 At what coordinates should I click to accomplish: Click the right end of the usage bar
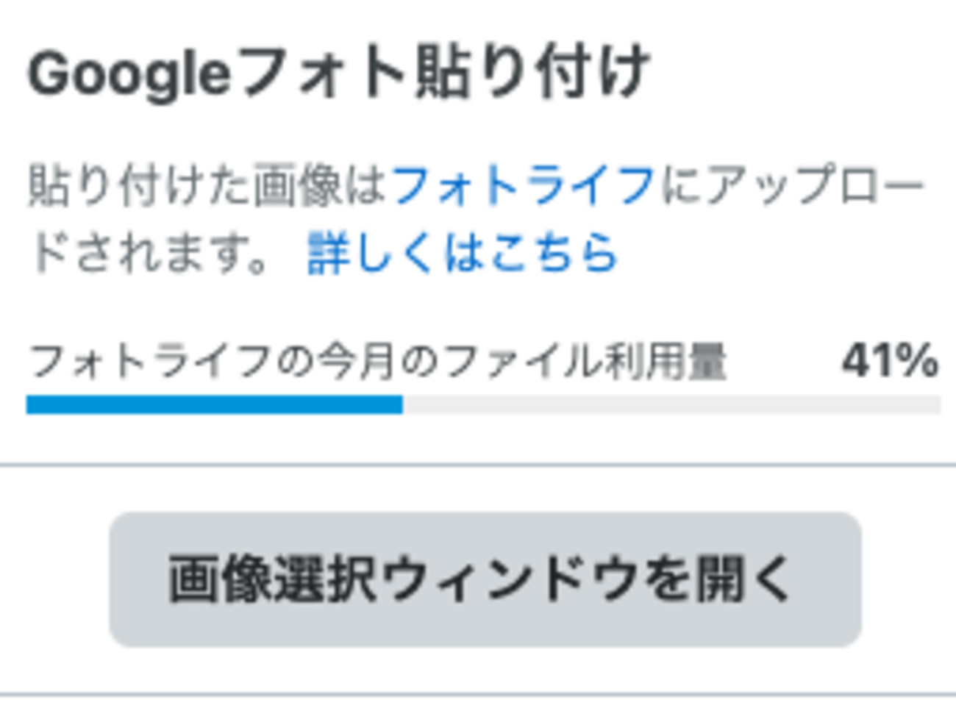point(934,404)
